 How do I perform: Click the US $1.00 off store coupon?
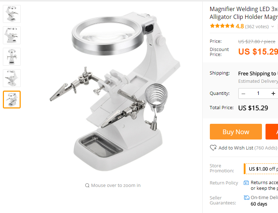pyautogui.click(x=261, y=169)
